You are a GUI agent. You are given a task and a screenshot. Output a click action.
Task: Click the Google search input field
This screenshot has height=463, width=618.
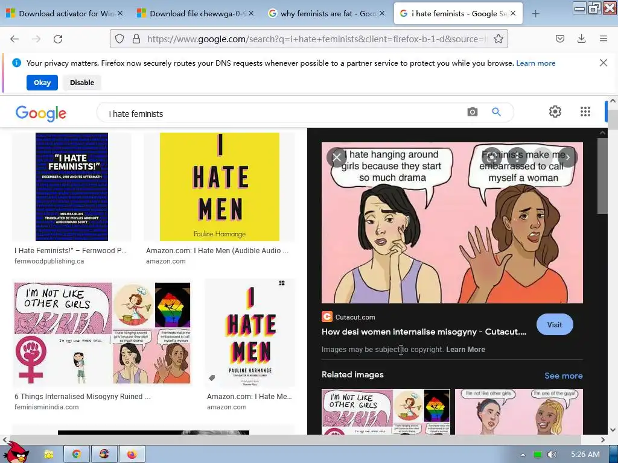(284, 114)
